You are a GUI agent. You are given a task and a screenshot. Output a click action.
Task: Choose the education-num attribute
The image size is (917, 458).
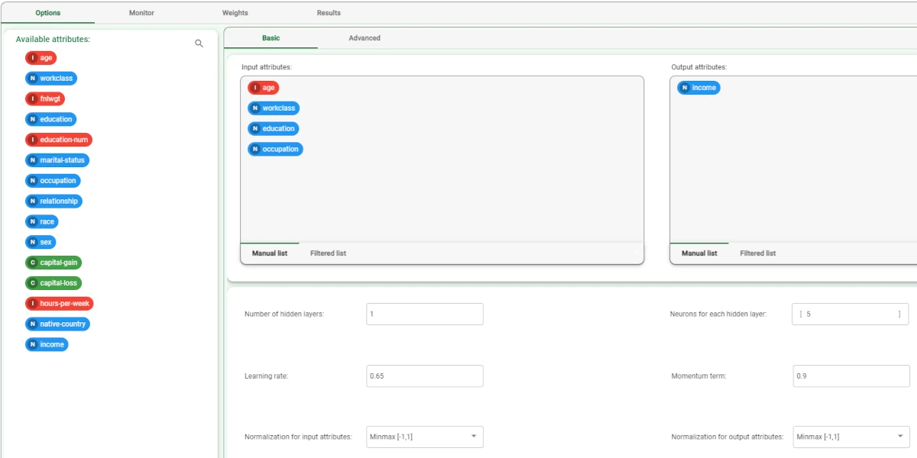(x=59, y=140)
